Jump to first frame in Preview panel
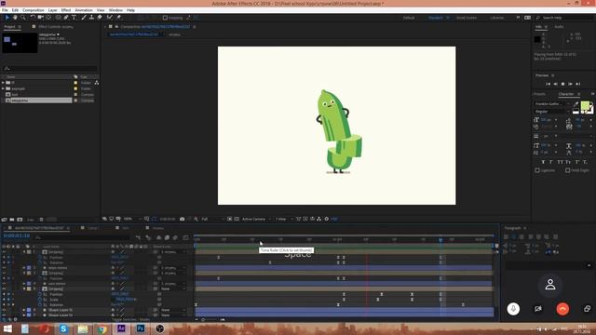The height and width of the screenshot is (335, 596). coord(549,84)
